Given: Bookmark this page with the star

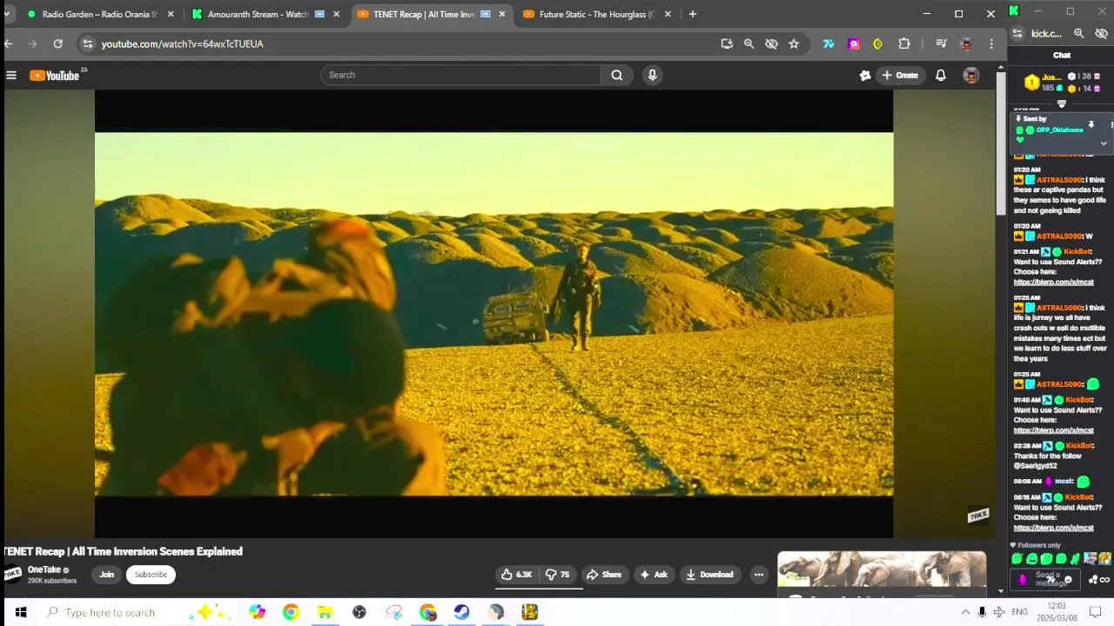Looking at the screenshot, I should point(794,43).
